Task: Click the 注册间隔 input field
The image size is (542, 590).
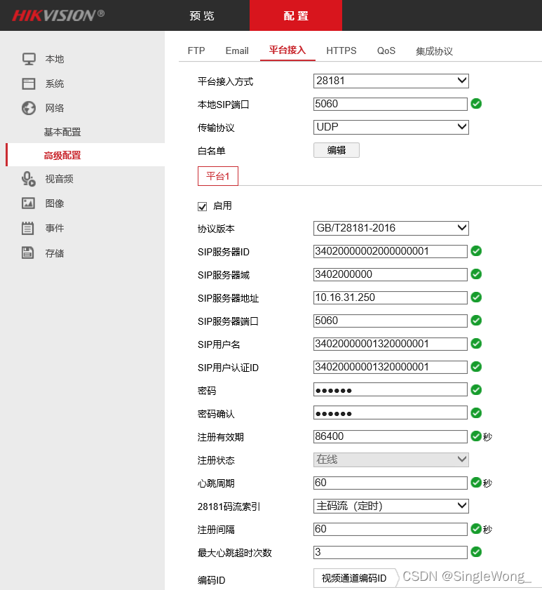Action: tap(390, 529)
